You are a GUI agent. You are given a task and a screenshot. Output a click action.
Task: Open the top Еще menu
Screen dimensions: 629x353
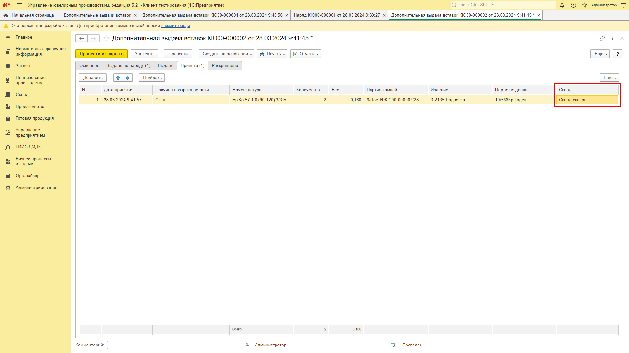[x=600, y=54]
